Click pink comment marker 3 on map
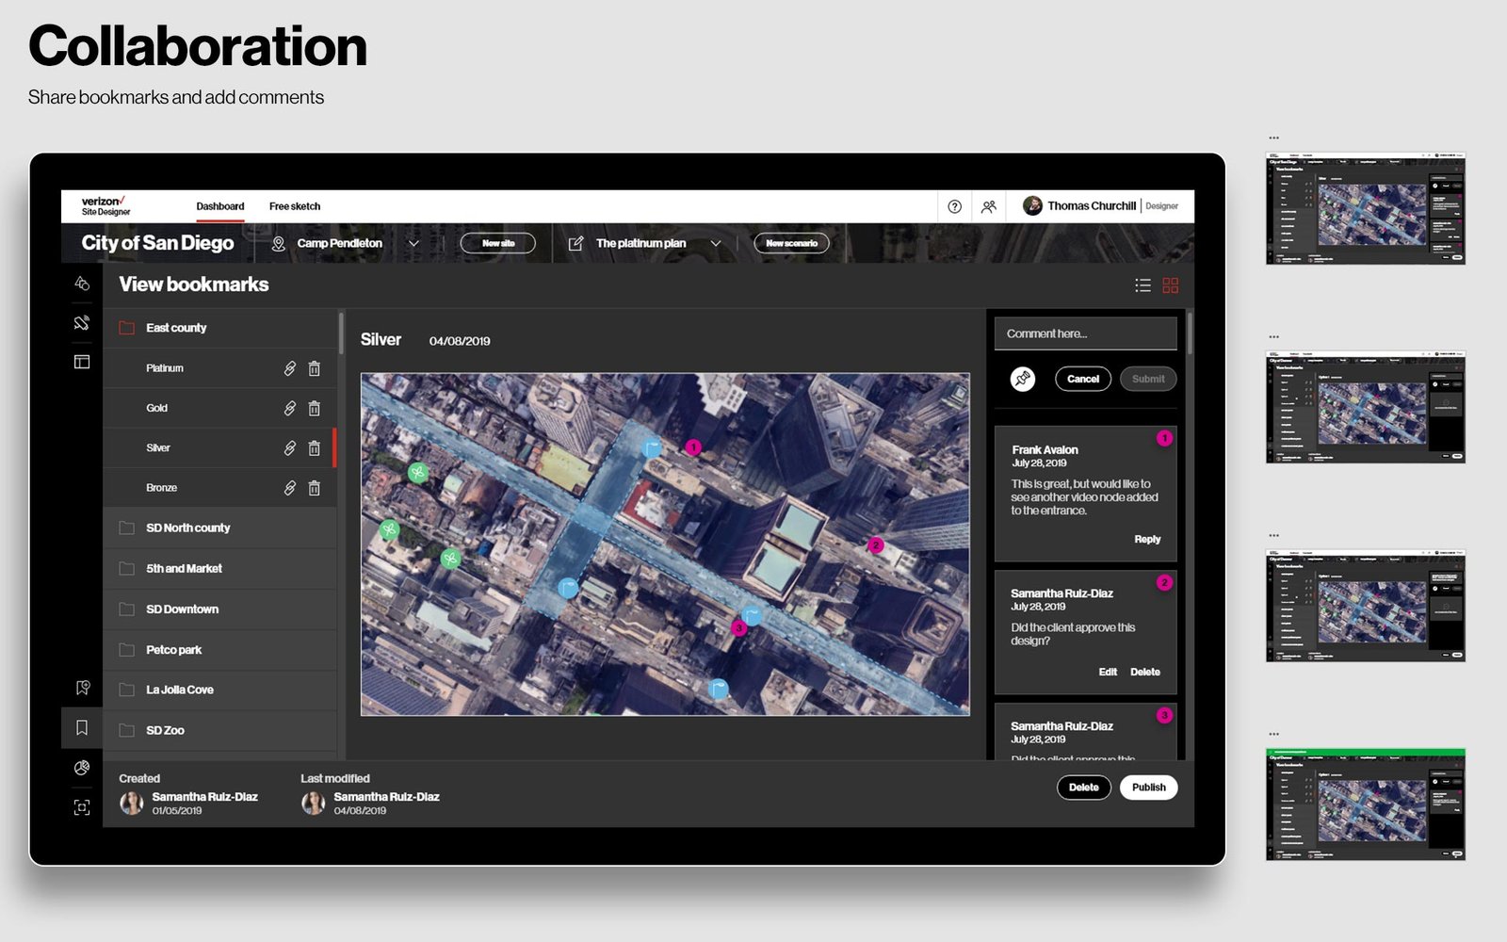Viewport: 1507px width, 942px height. coord(739,627)
